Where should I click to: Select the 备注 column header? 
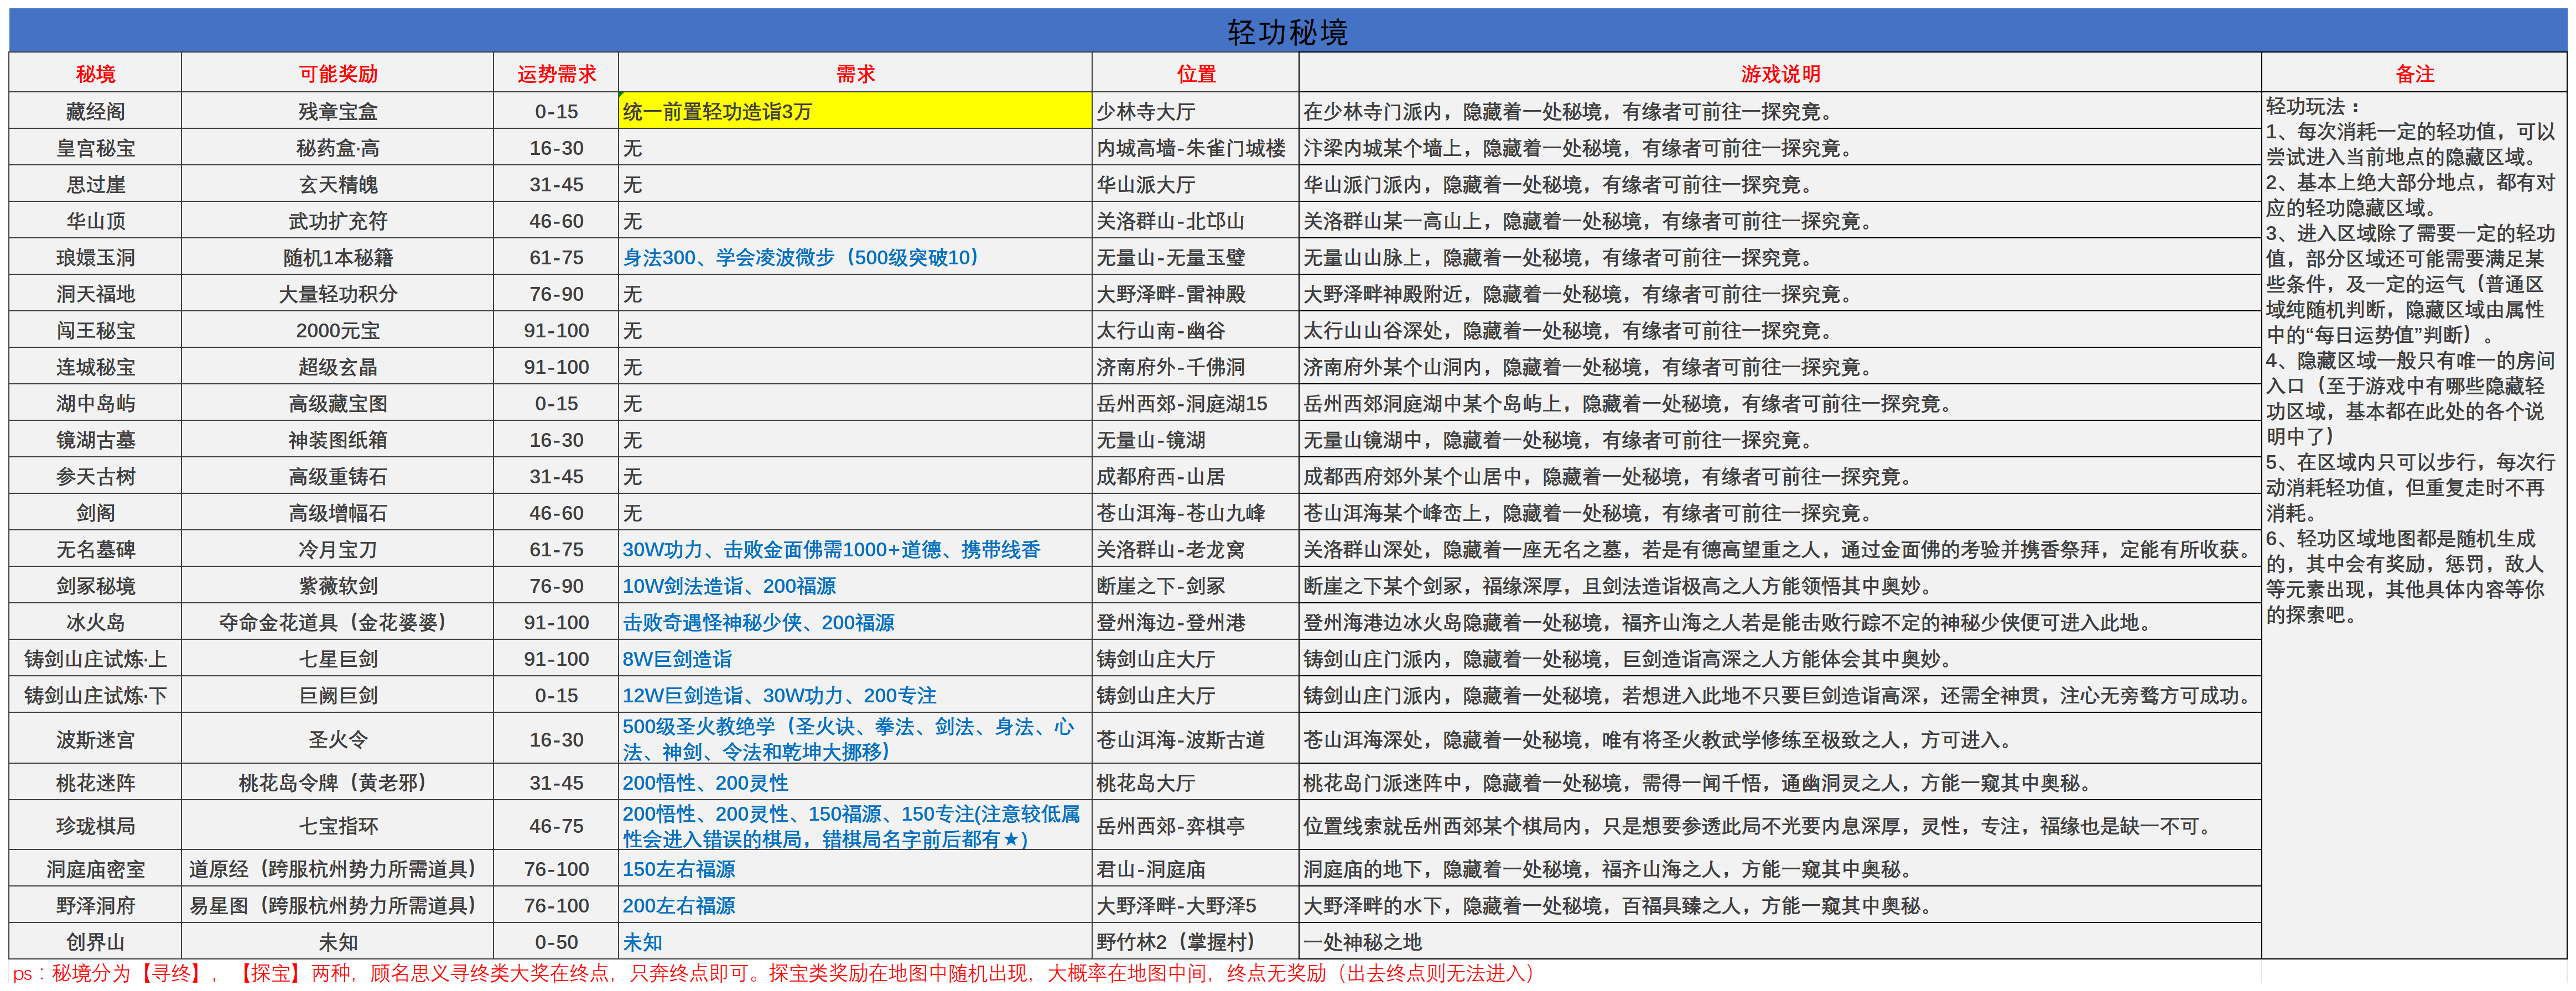tap(2416, 73)
